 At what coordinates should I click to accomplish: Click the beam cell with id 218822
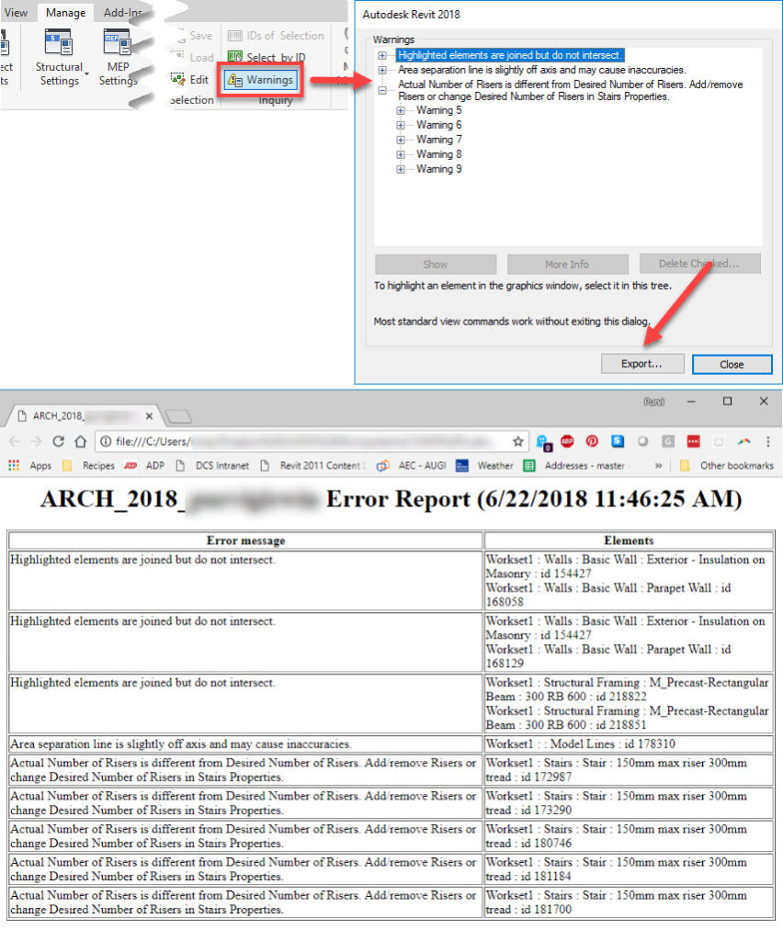[629, 703]
